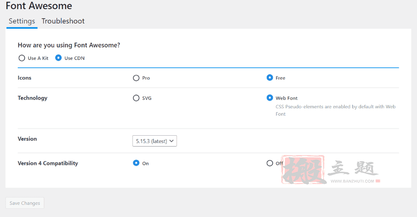Image resolution: width=417 pixels, height=217 pixels.
Task: Click the Version row label
Action: coord(27,139)
